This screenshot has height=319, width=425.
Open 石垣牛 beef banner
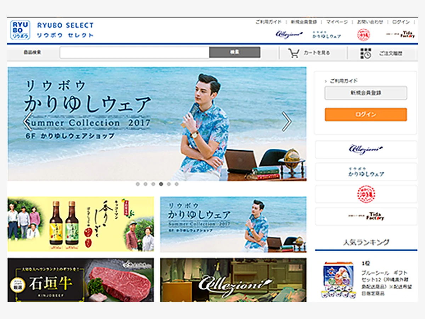[x=81, y=280]
